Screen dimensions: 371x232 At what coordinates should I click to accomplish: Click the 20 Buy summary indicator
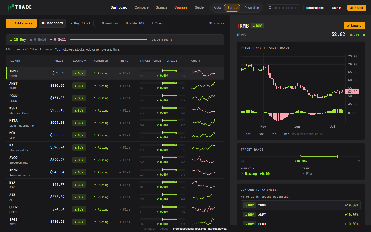pos(18,40)
